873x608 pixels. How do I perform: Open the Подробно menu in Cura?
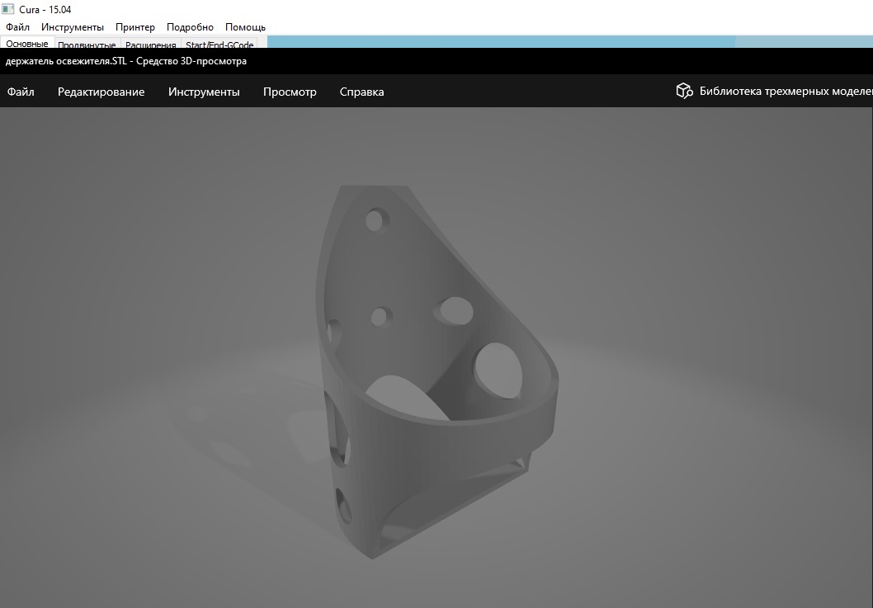[190, 27]
